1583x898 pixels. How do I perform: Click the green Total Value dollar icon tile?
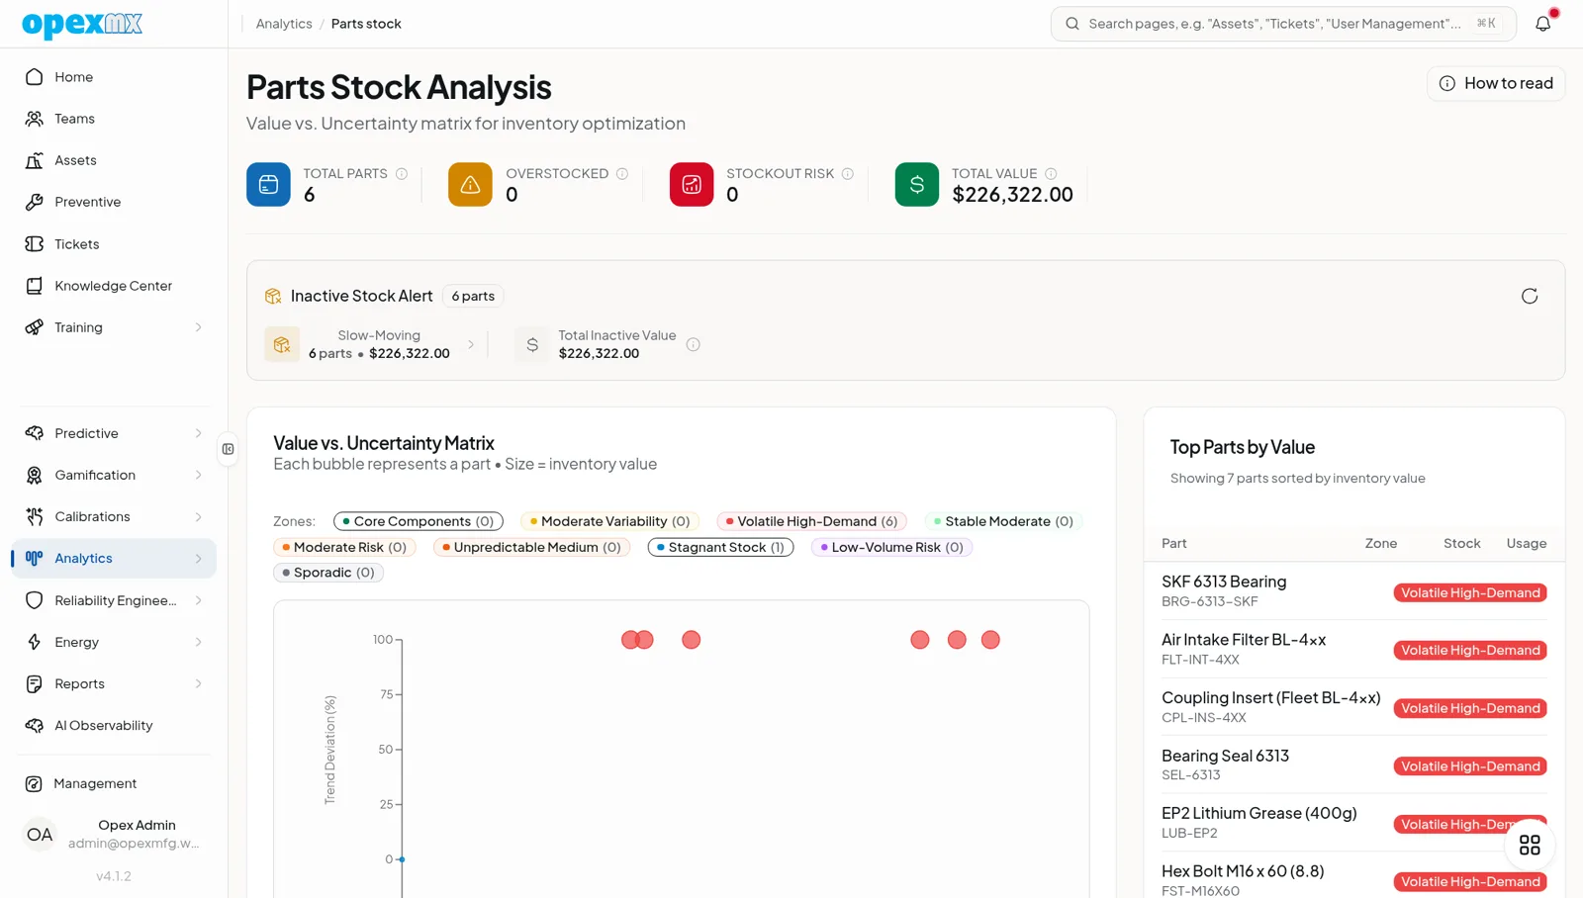point(917,184)
